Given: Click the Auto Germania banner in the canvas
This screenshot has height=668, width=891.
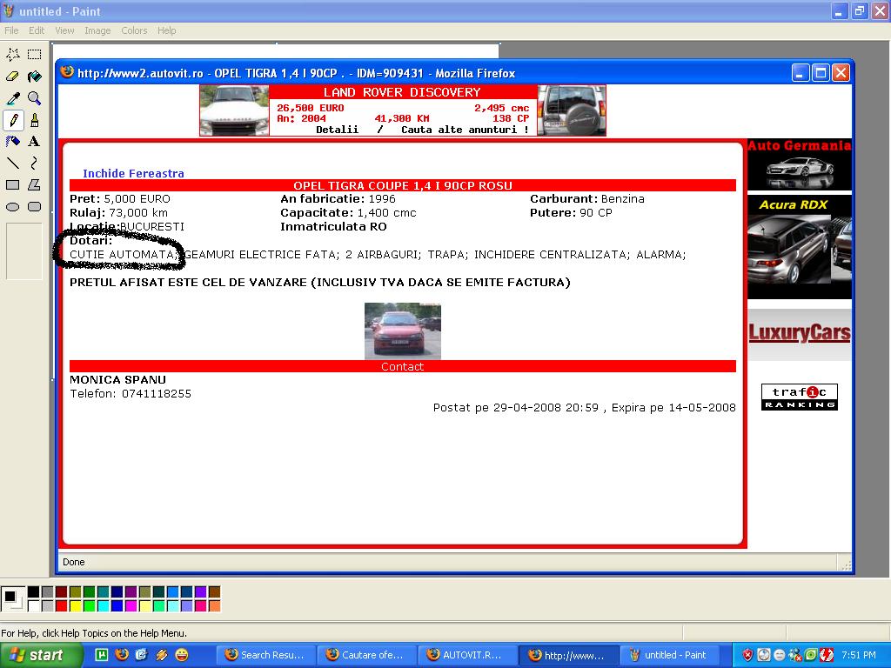Looking at the screenshot, I should coord(800,164).
